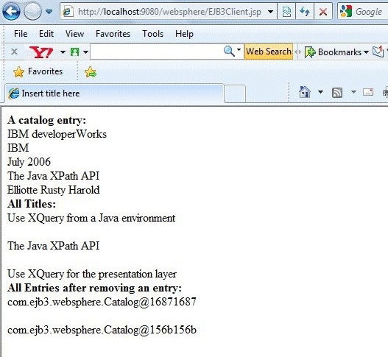The height and width of the screenshot is (357, 388).
Task: Click 'com.ejb3.websphere.Catalog@16871687' text
Action: (x=102, y=302)
